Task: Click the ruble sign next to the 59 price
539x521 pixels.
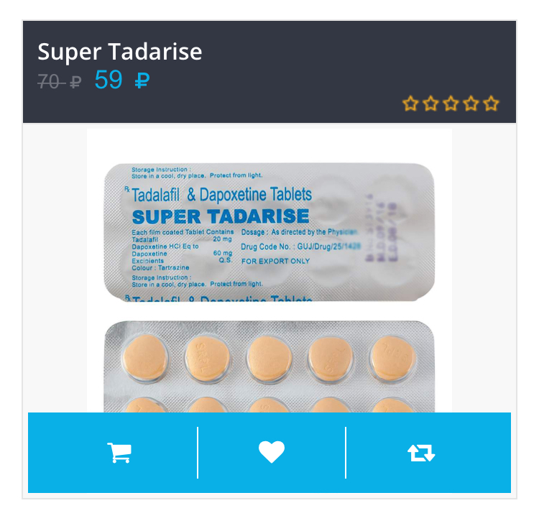Action: (x=142, y=80)
